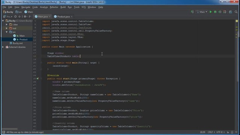This screenshot has height=135, width=240.
Task: Close the Product.java tab
Action: tap(72, 16)
